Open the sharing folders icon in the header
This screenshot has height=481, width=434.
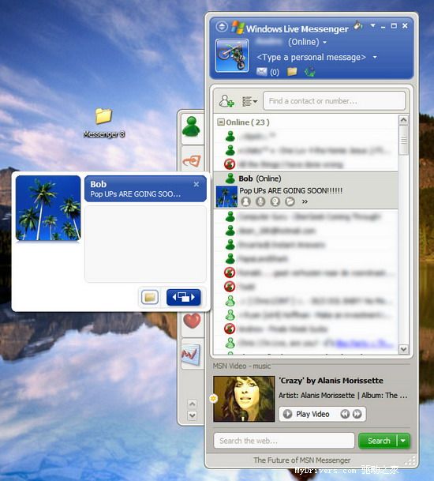coord(292,71)
